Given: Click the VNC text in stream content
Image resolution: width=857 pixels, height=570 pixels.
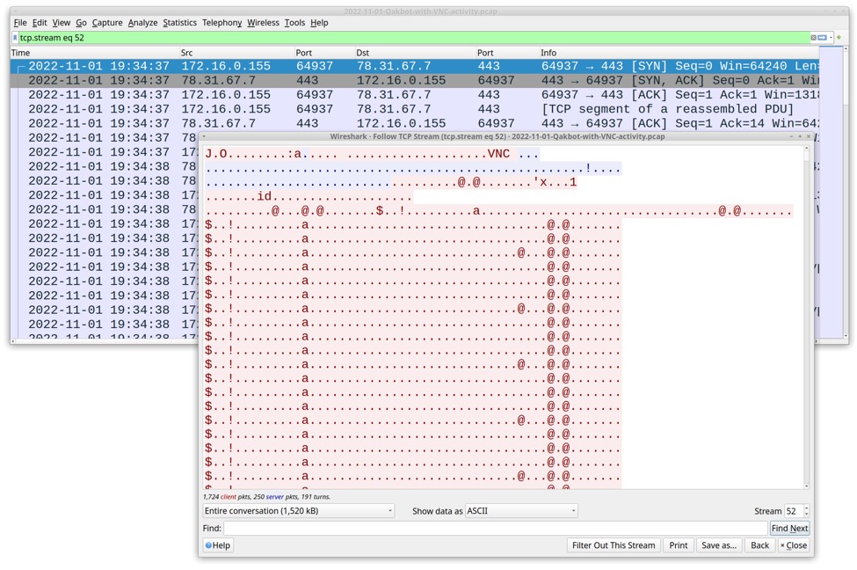Looking at the screenshot, I should pos(498,154).
